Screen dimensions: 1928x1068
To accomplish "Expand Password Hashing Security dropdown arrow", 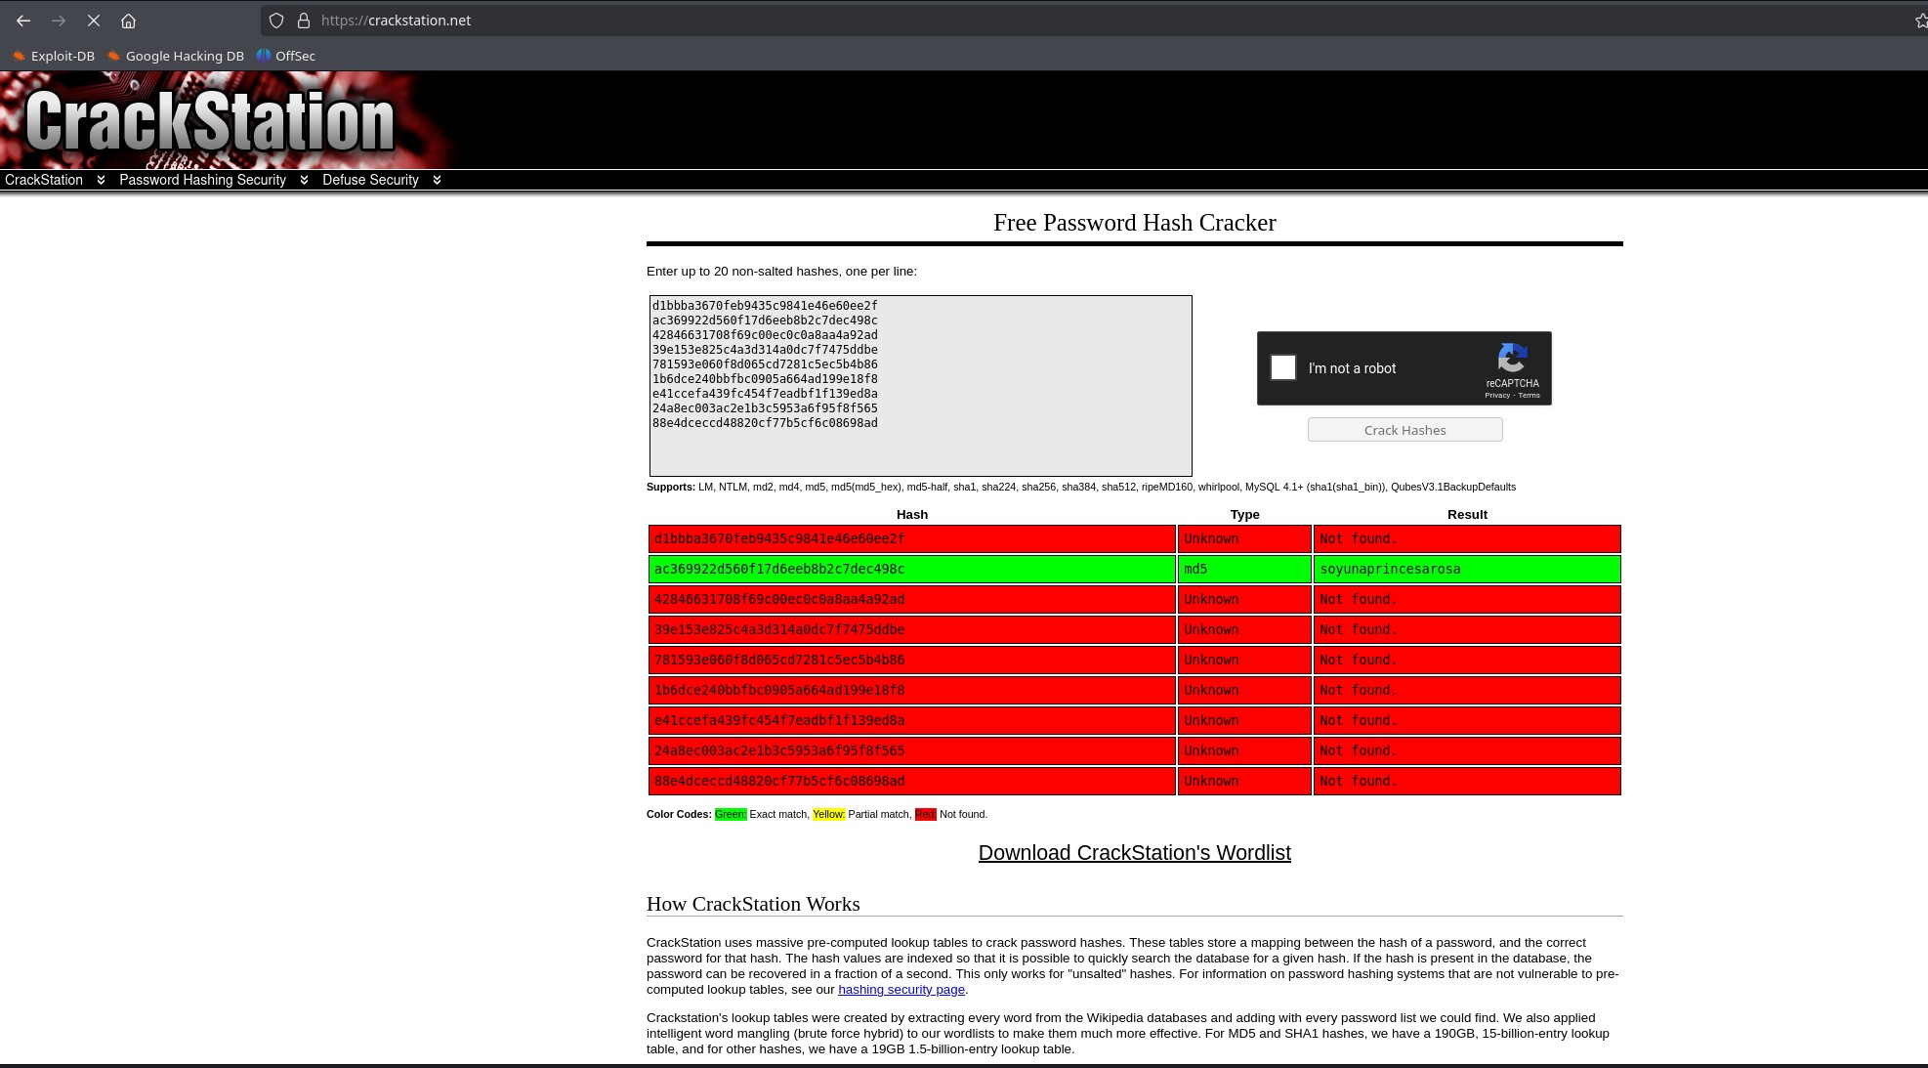I will (304, 180).
